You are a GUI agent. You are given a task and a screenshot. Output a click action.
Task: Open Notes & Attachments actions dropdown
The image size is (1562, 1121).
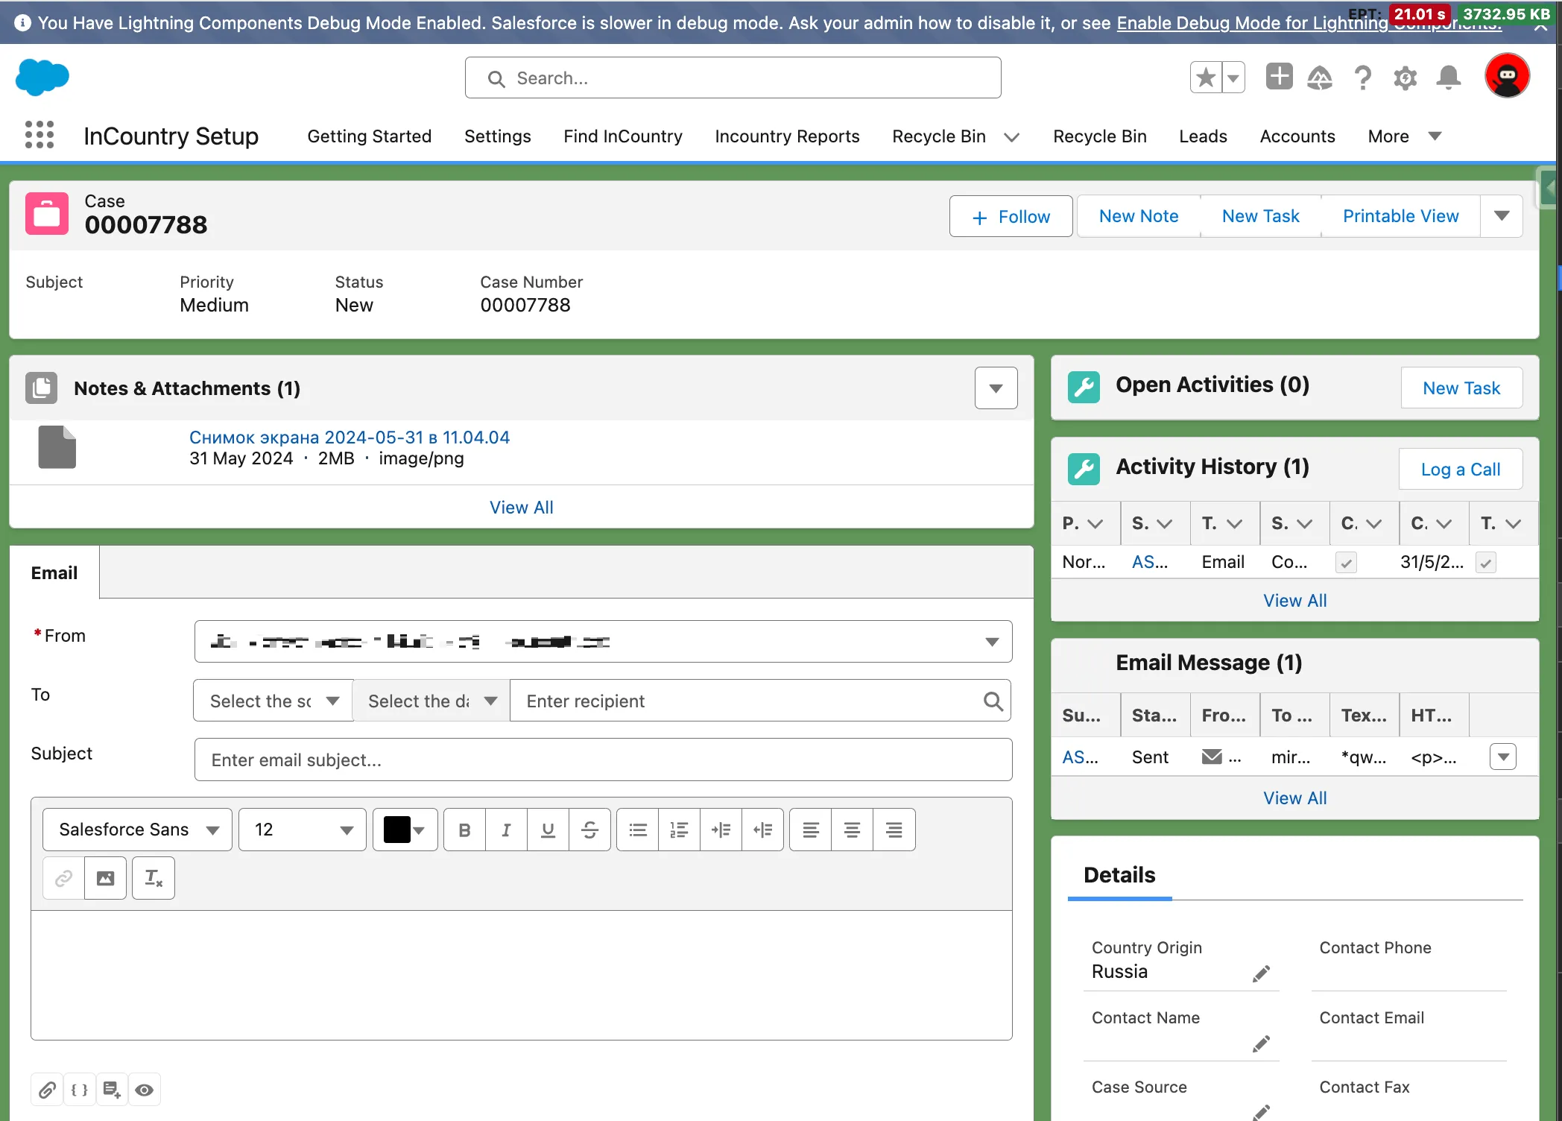click(x=996, y=388)
